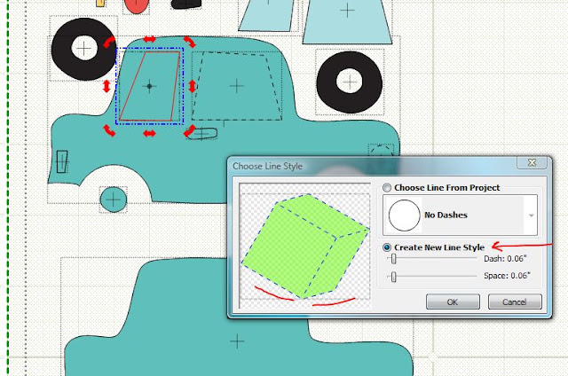Close the Choose Line Style dialog
The image size is (568, 376).
tap(532, 162)
